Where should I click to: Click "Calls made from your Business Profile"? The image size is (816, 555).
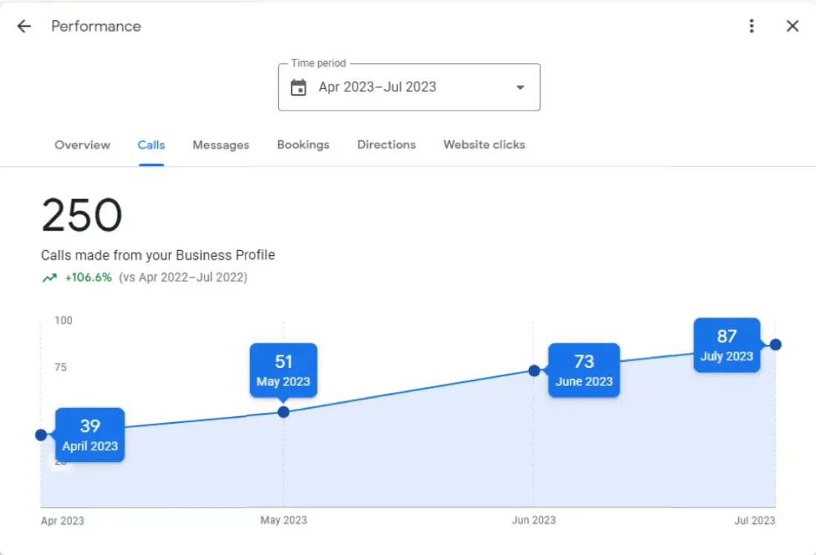(x=158, y=255)
